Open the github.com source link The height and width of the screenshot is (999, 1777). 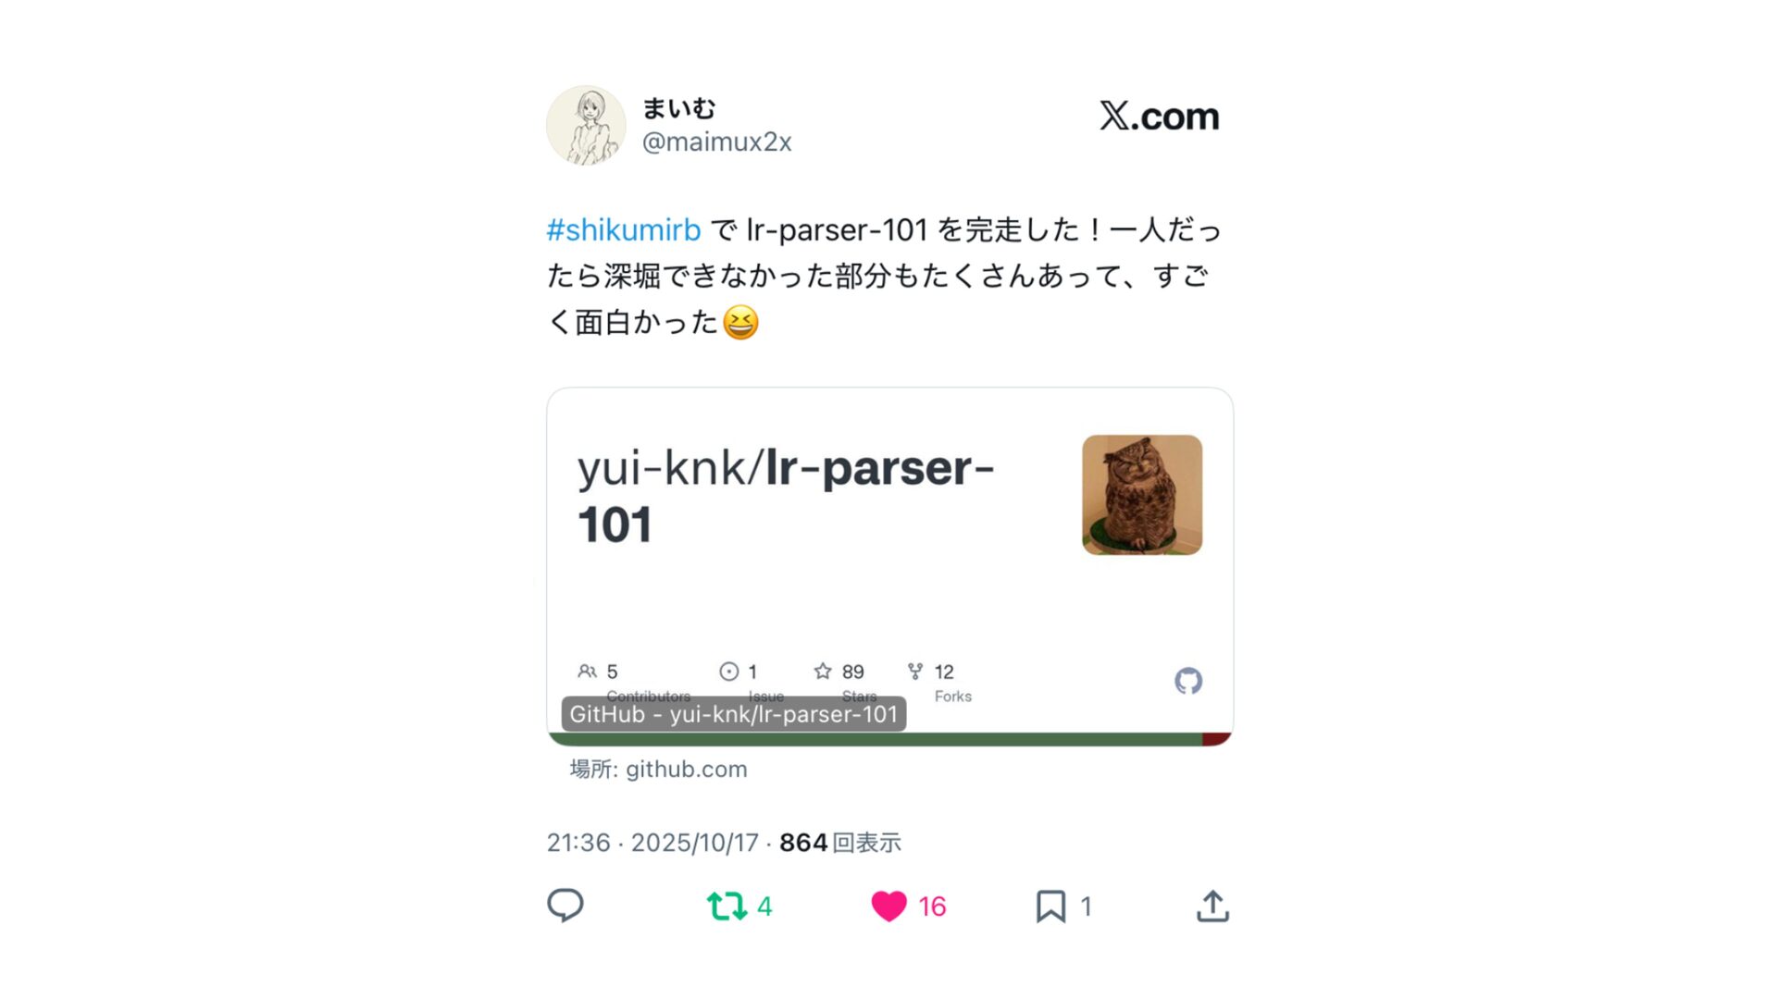pos(687,770)
